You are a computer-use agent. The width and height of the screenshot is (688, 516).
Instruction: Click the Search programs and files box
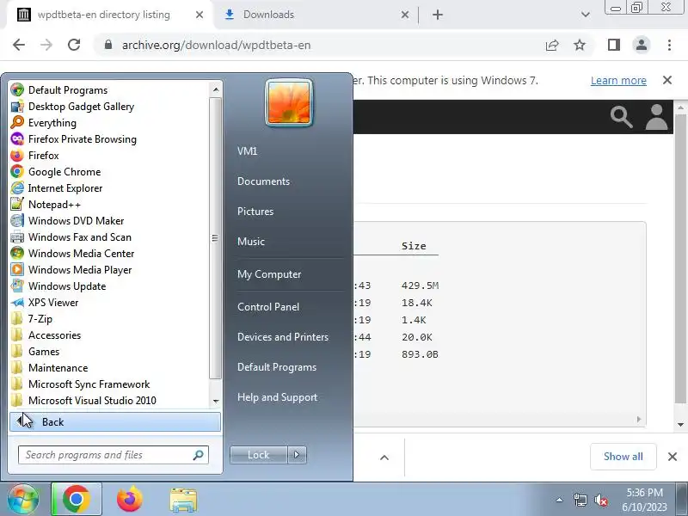[113, 455]
